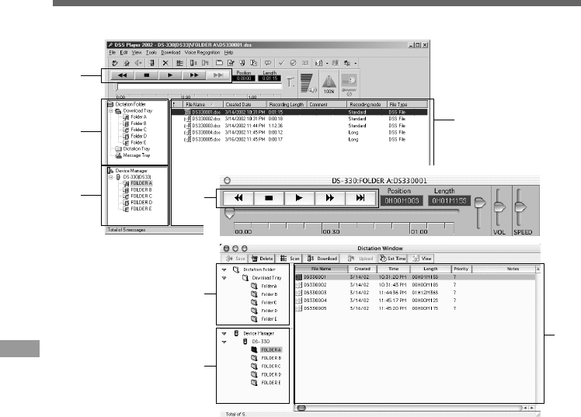This screenshot has width=581, height=417.
Task: Click the checkmark icon in the toolbar
Action: click(281, 63)
